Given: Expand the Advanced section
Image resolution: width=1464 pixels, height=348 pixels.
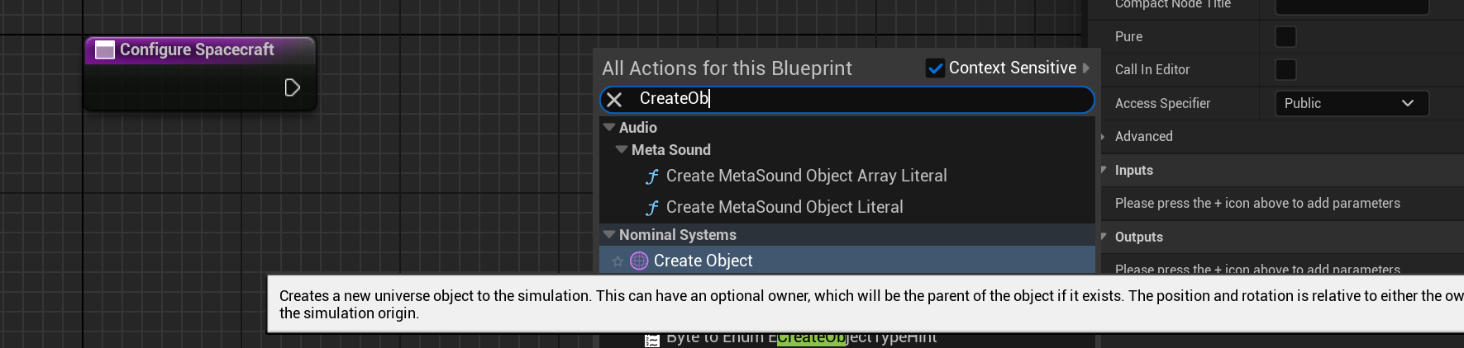Looking at the screenshot, I should (1104, 137).
